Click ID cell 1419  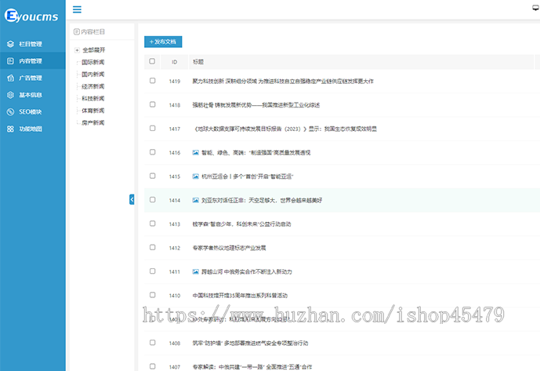coord(175,82)
